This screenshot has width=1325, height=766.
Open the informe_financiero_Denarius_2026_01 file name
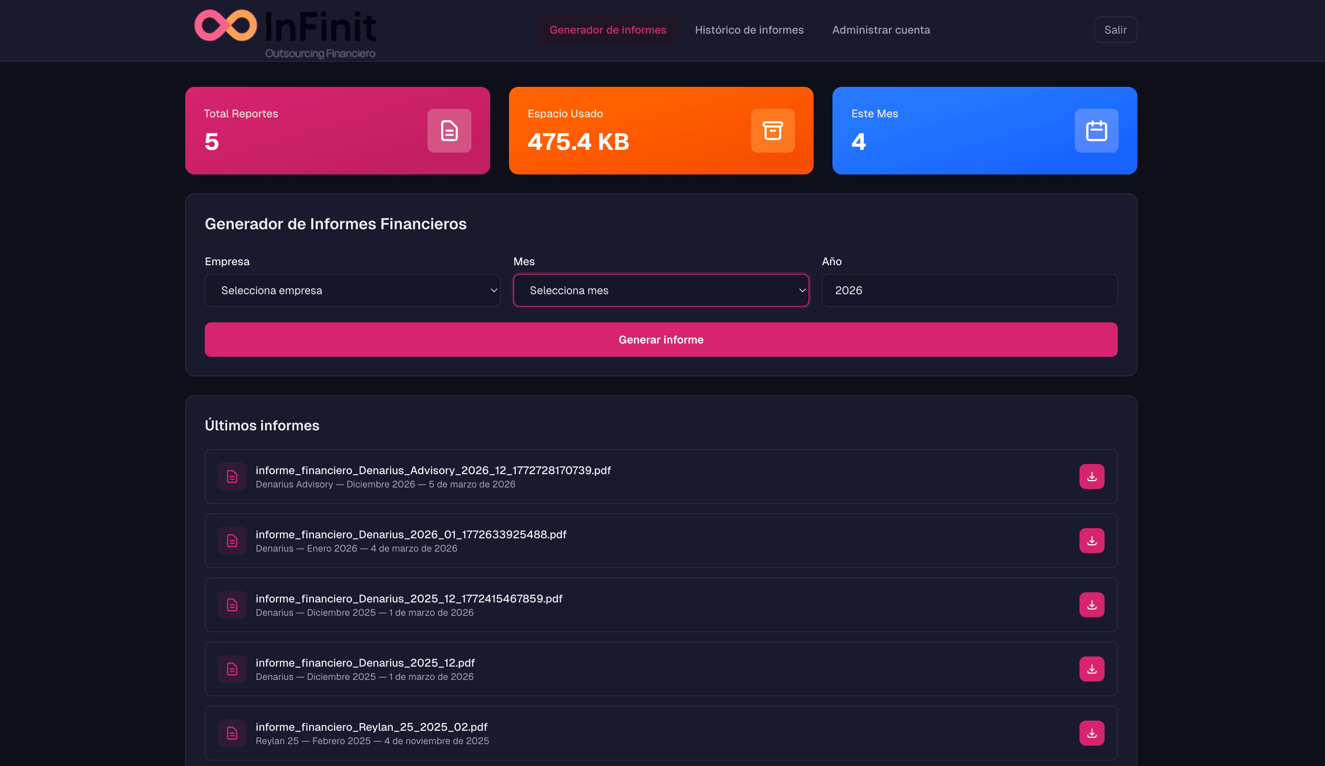pyautogui.click(x=411, y=534)
